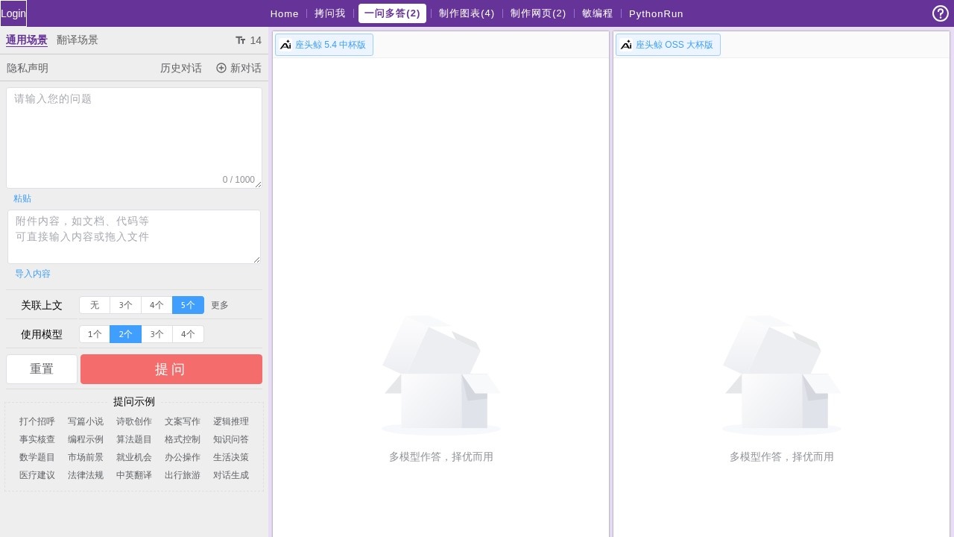Go to 拷问我 page

[329, 13]
